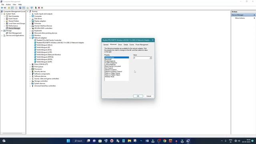Select the Selective suspend Timeout property

click(x=114, y=72)
